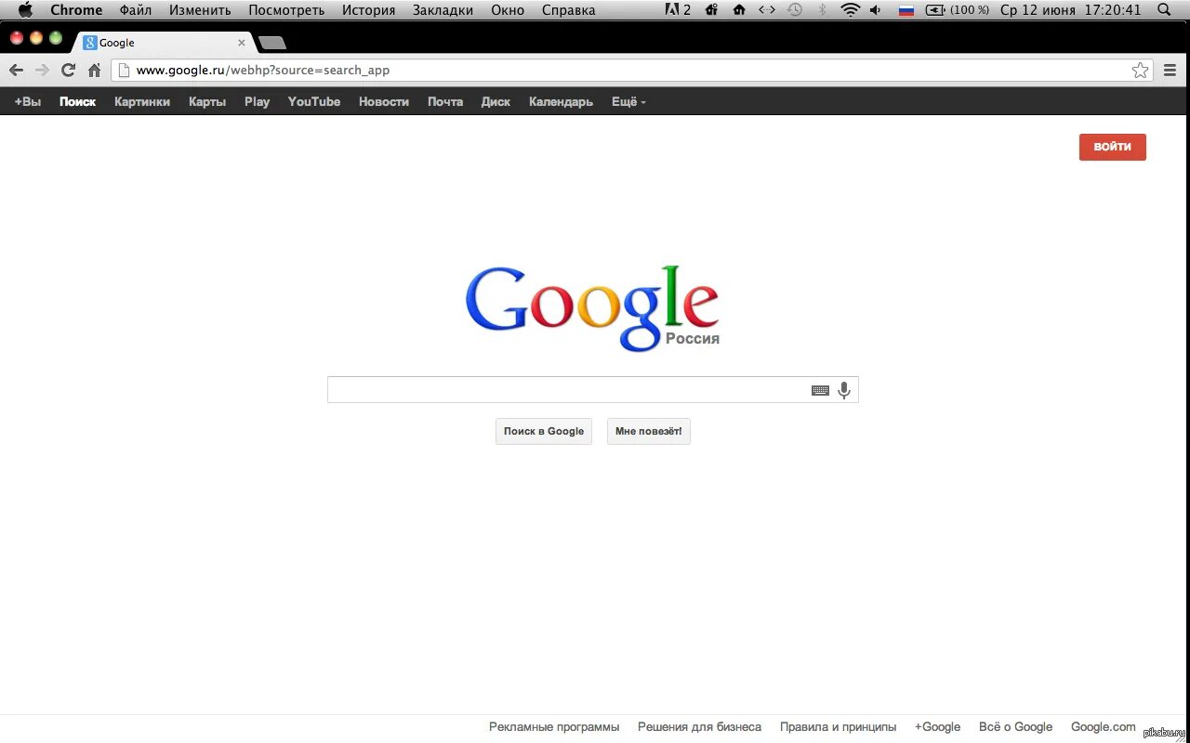Open the Справка menu
The width and height of the screenshot is (1190, 743).
pyautogui.click(x=568, y=10)
